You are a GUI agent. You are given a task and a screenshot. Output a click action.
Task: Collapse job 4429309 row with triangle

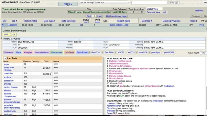coord(3,25)
